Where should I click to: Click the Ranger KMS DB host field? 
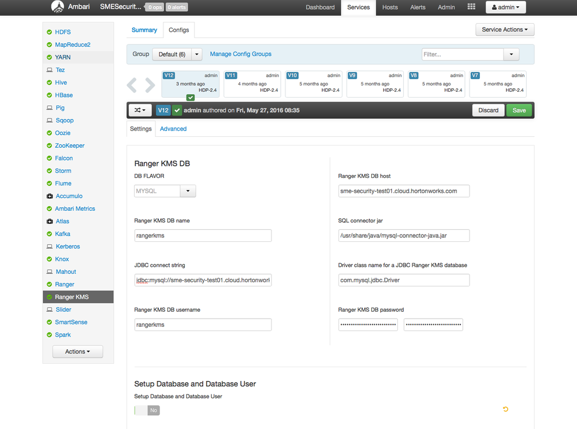(x=404, y=191)
